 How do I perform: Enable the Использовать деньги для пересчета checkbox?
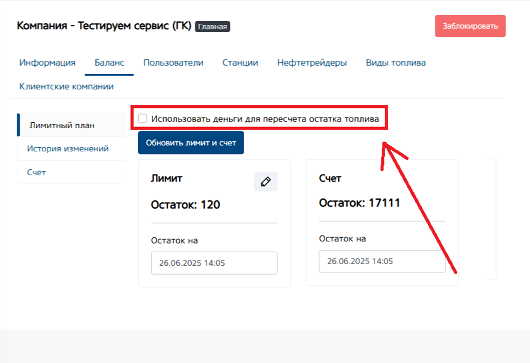click(143, 119)
